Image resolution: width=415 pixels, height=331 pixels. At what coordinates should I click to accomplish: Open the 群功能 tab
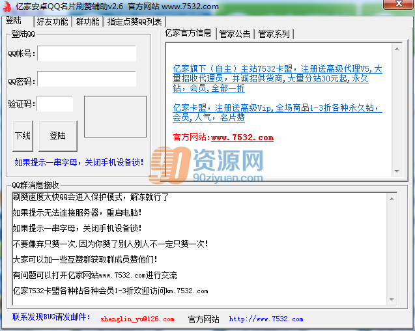[87, 22]
